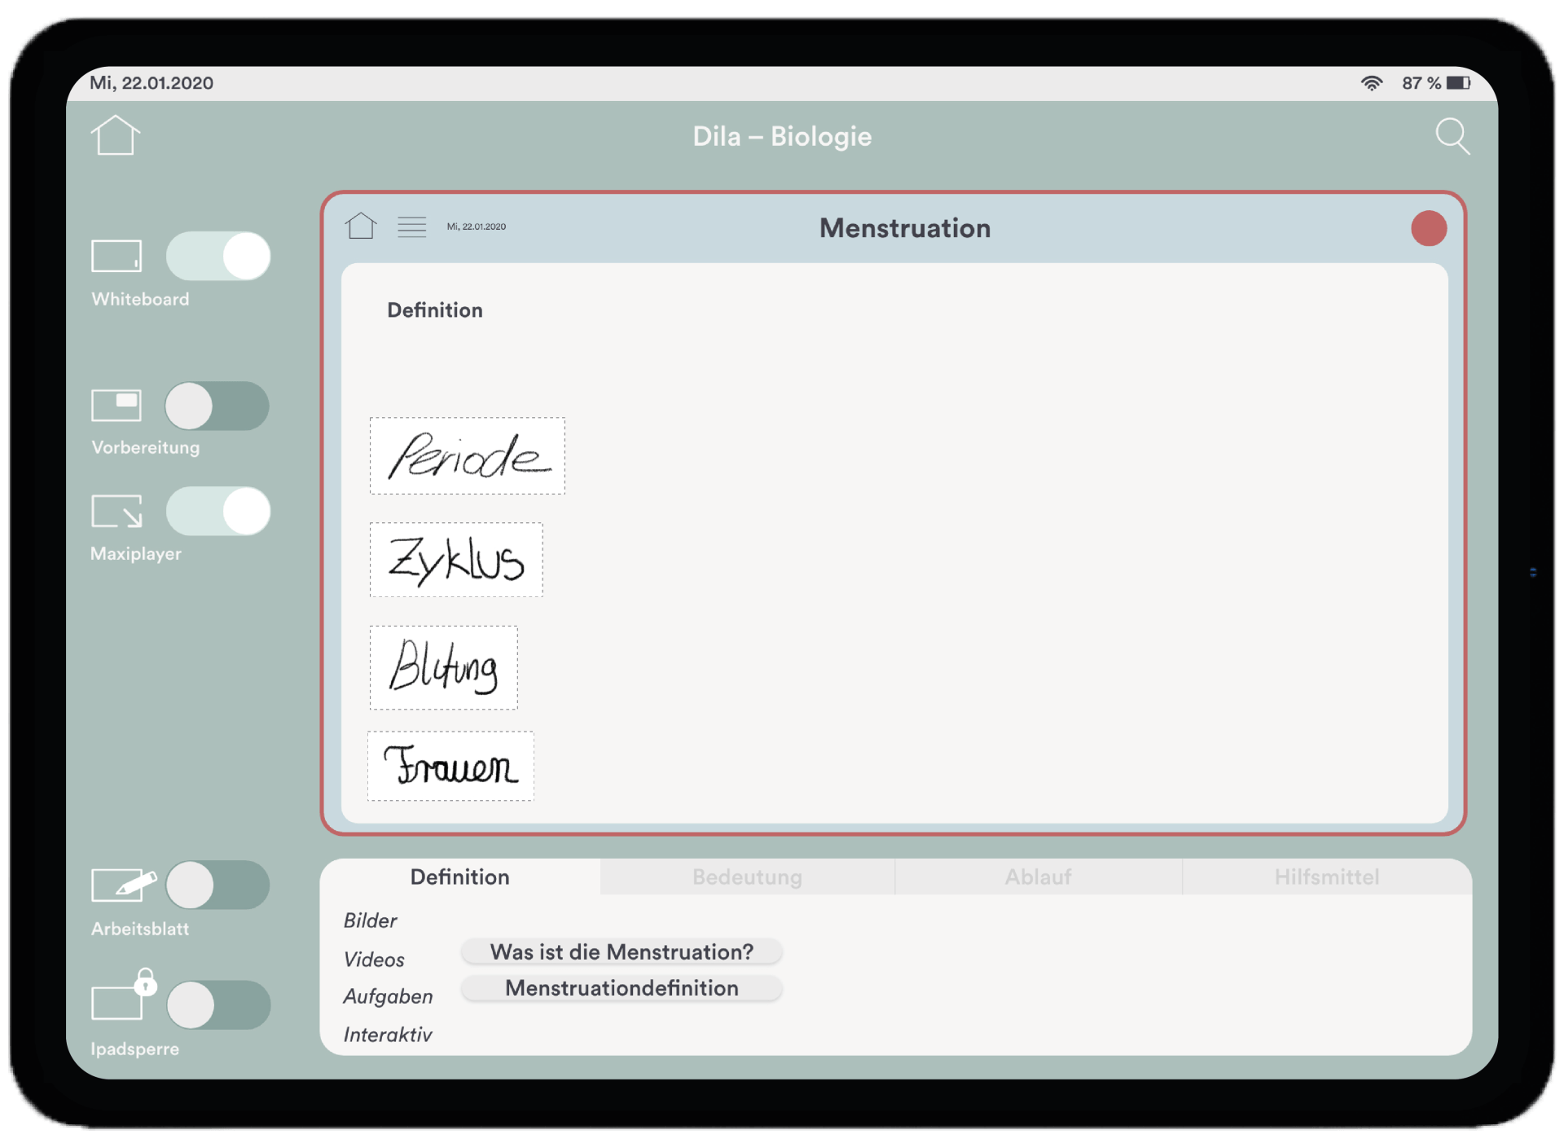Switch to the Bedeutung tab
Screen dimensions: 1564x1143
pyautogui.click(x=747, y=877)
